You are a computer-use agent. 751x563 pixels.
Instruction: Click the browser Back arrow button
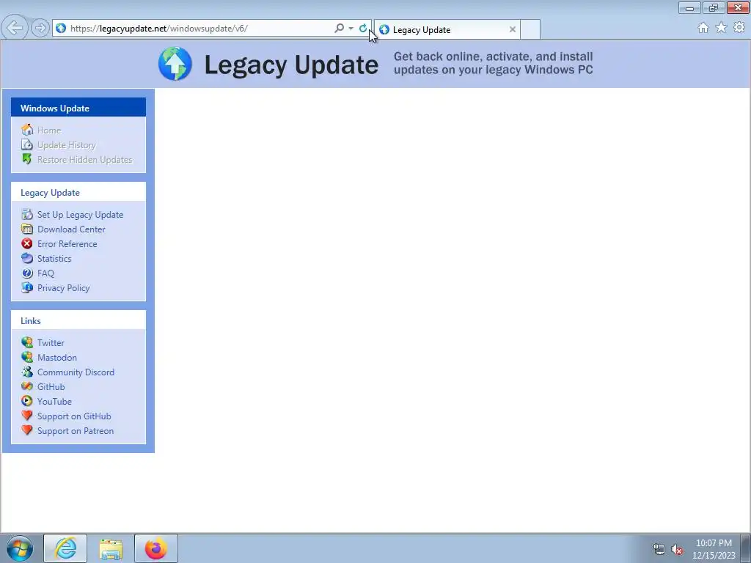(15, 28)
